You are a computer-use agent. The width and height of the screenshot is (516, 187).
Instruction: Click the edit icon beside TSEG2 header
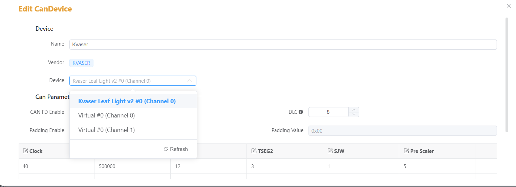(254, 151)
